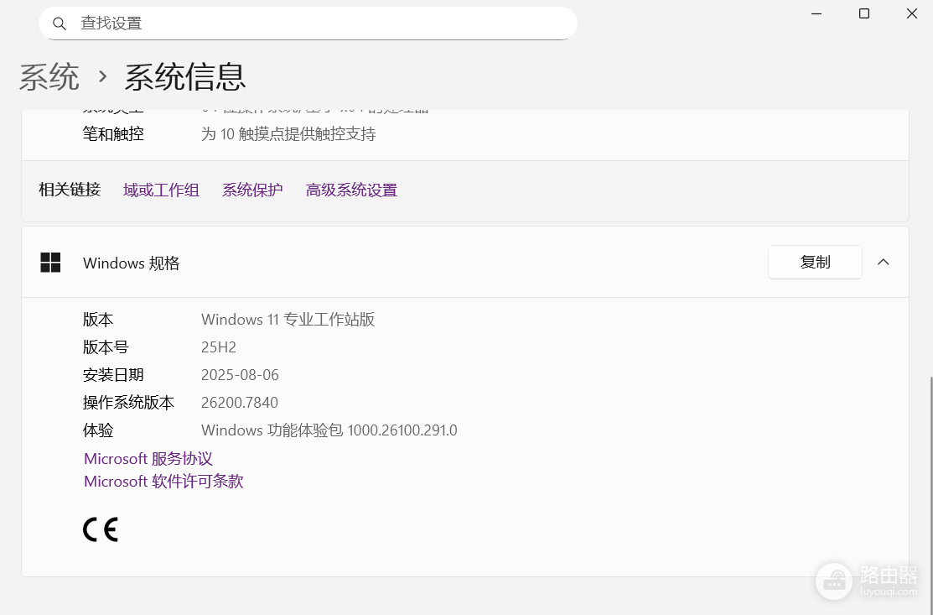This screenshot has height=615, width=933.
Task: Click the 系统信息 breadcrumb title
Action: 185,77
